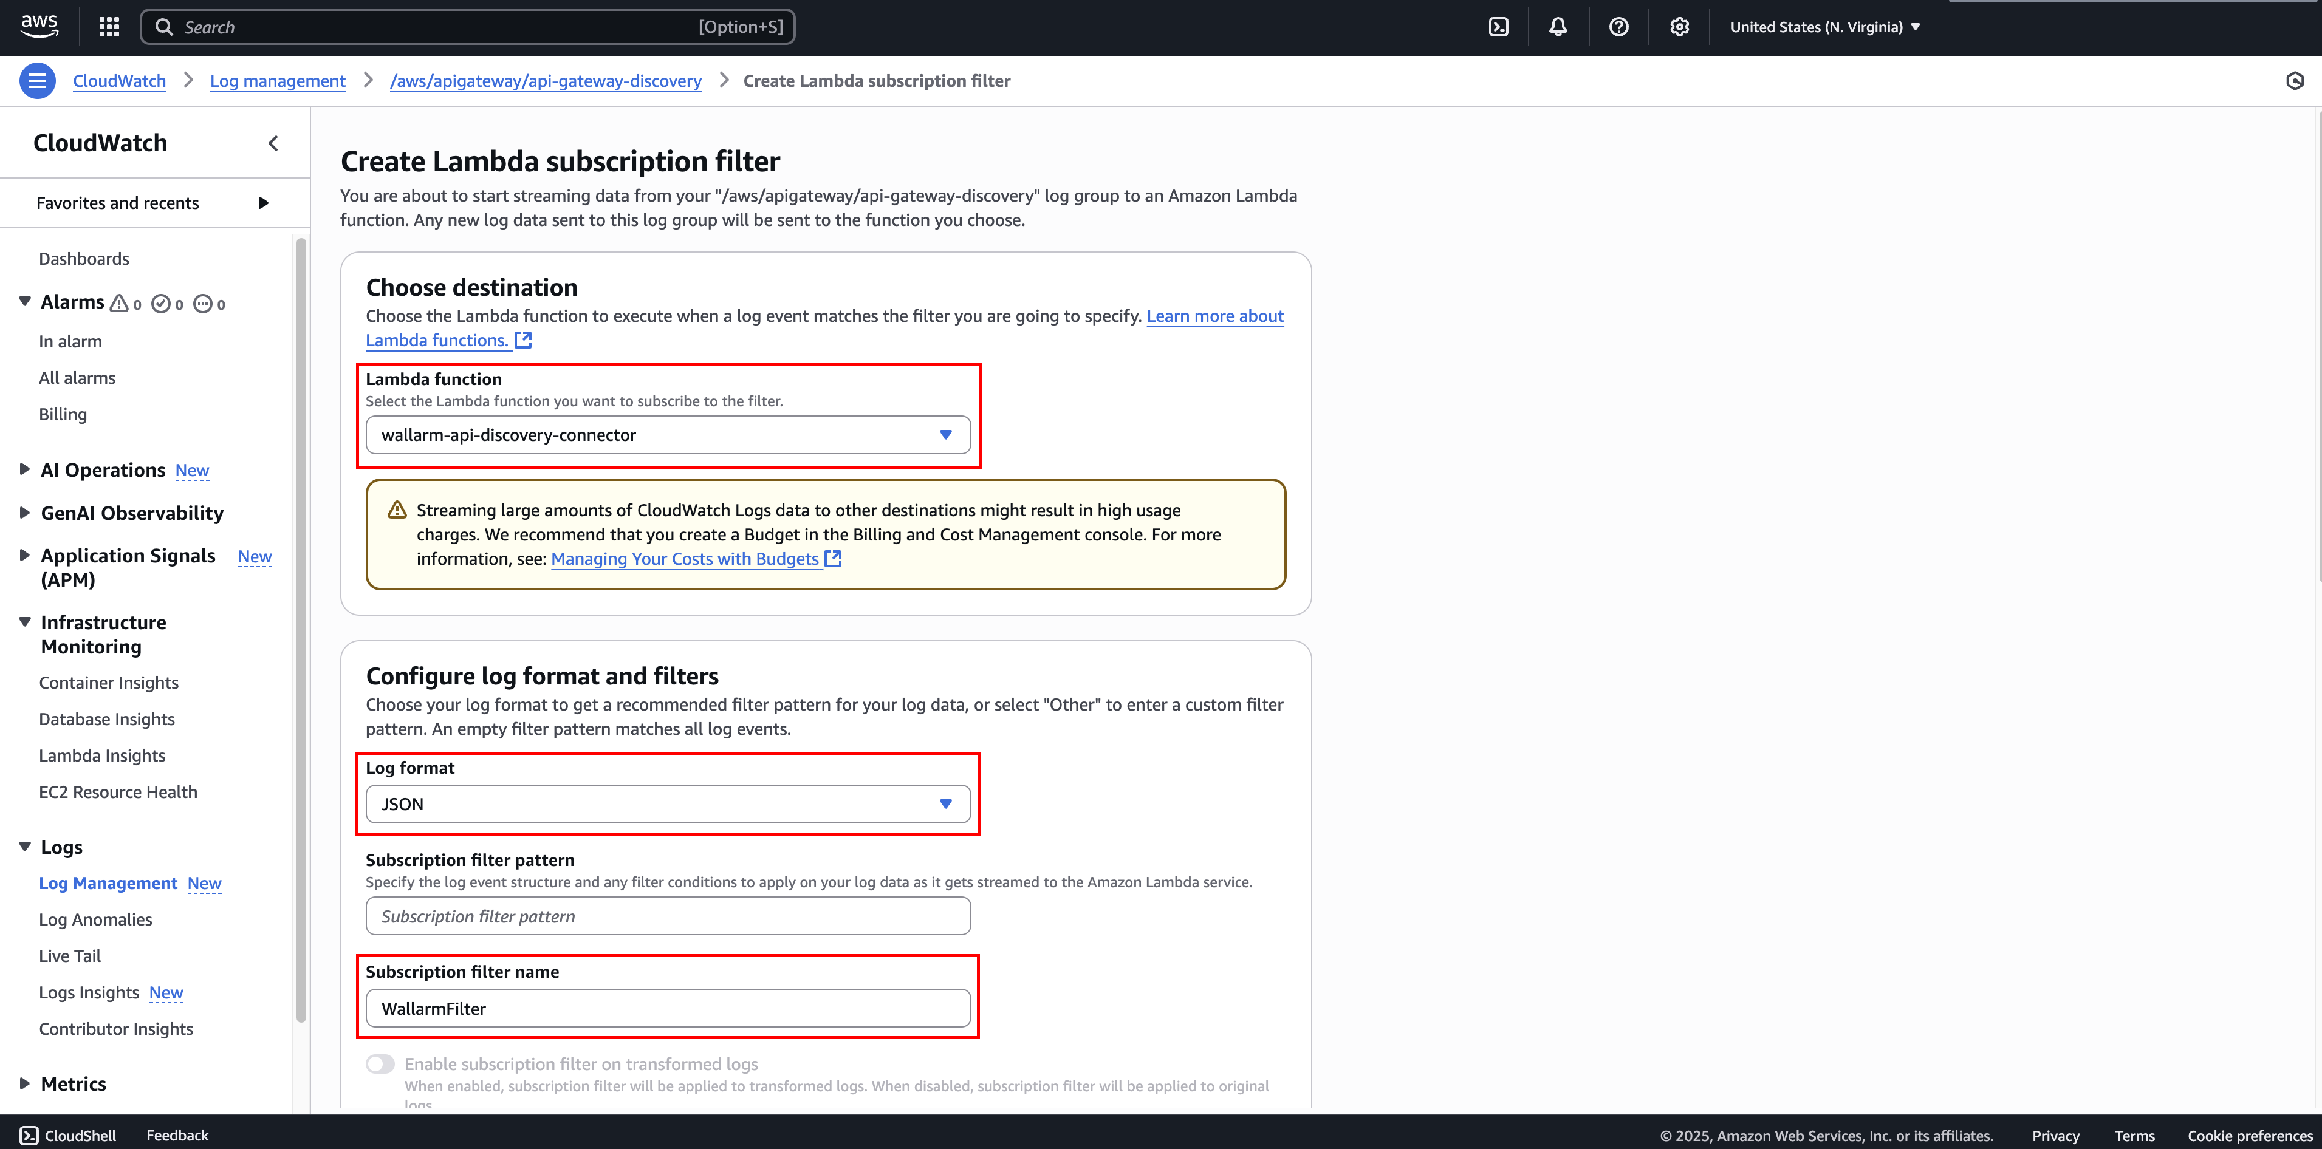Open the help menu
2322x1149 pixels.
pos(1619,26)
